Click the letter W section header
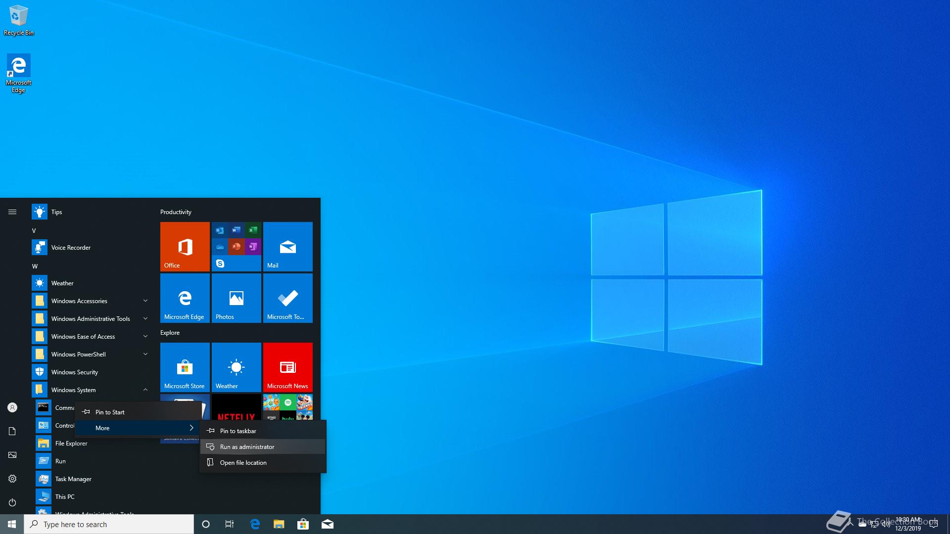Image resolution: width=950 pixels, height=534 pixels. [35, 267]
